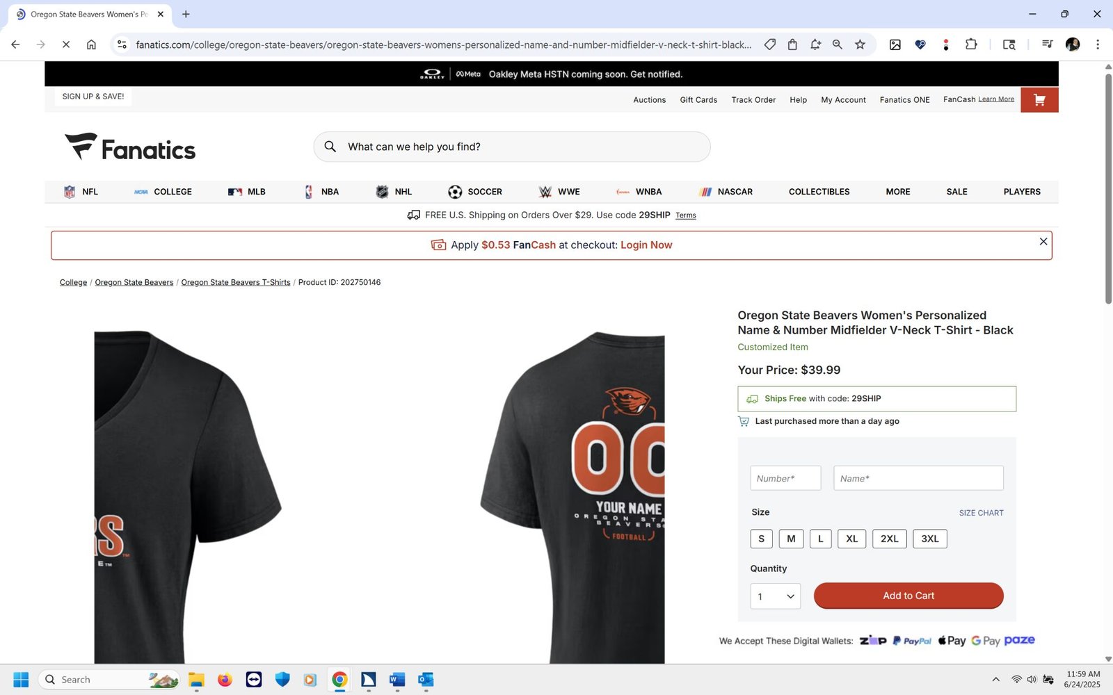Viewport: 1113px width, 695px height.
Task: Click the Number input field
Action: point(785,478)
